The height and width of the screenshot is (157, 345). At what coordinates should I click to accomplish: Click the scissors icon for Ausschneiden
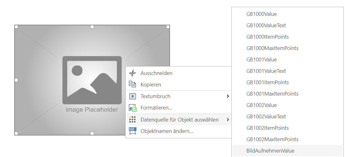pyautogui.click(x=132, y=73)
